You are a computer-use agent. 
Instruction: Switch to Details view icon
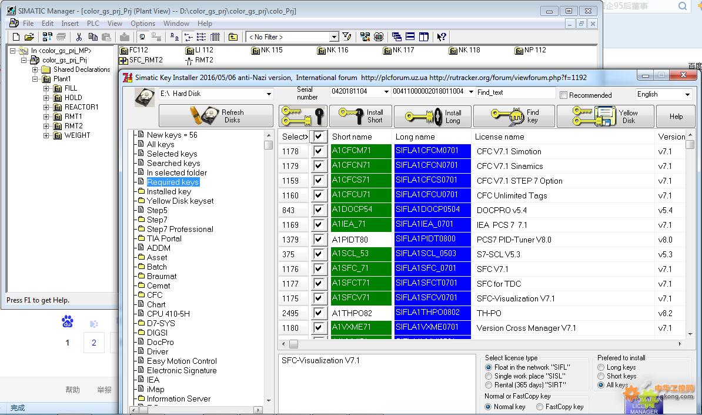(215, 36)
